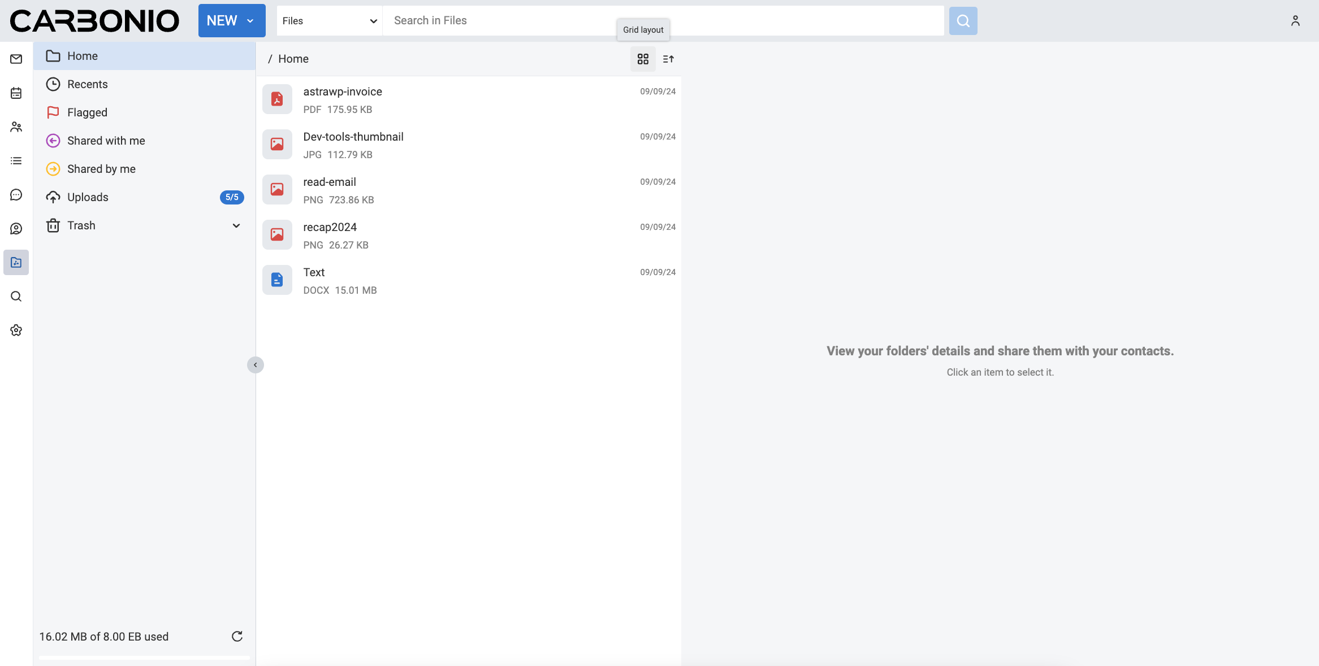The height and width of the screenshot is (666, 1319).
Task: Click the blue search magnifier button
Action: [x=963, y=21]
